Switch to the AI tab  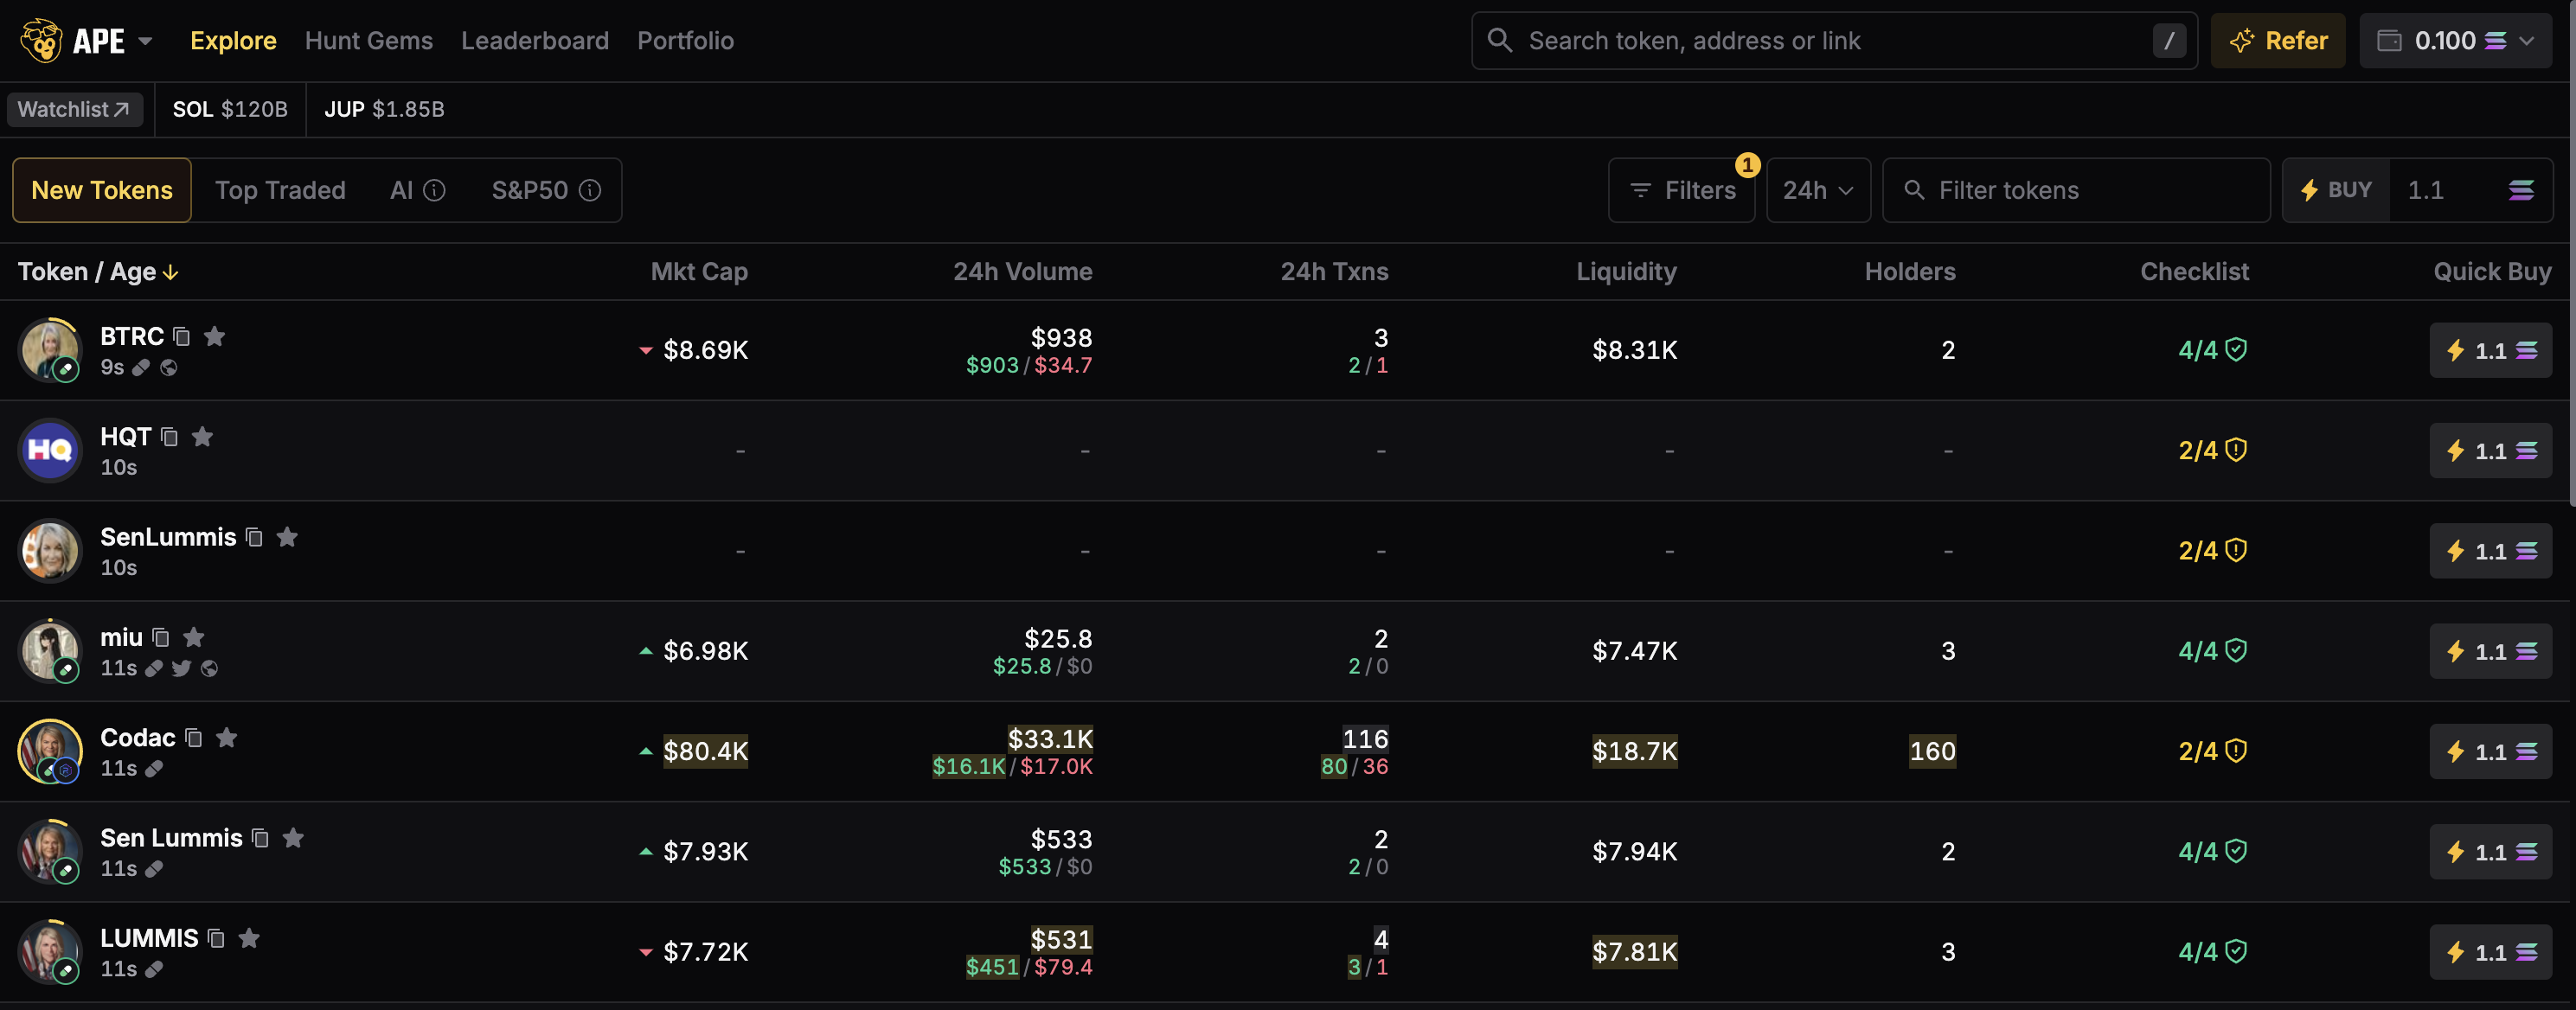pos(401,190)
